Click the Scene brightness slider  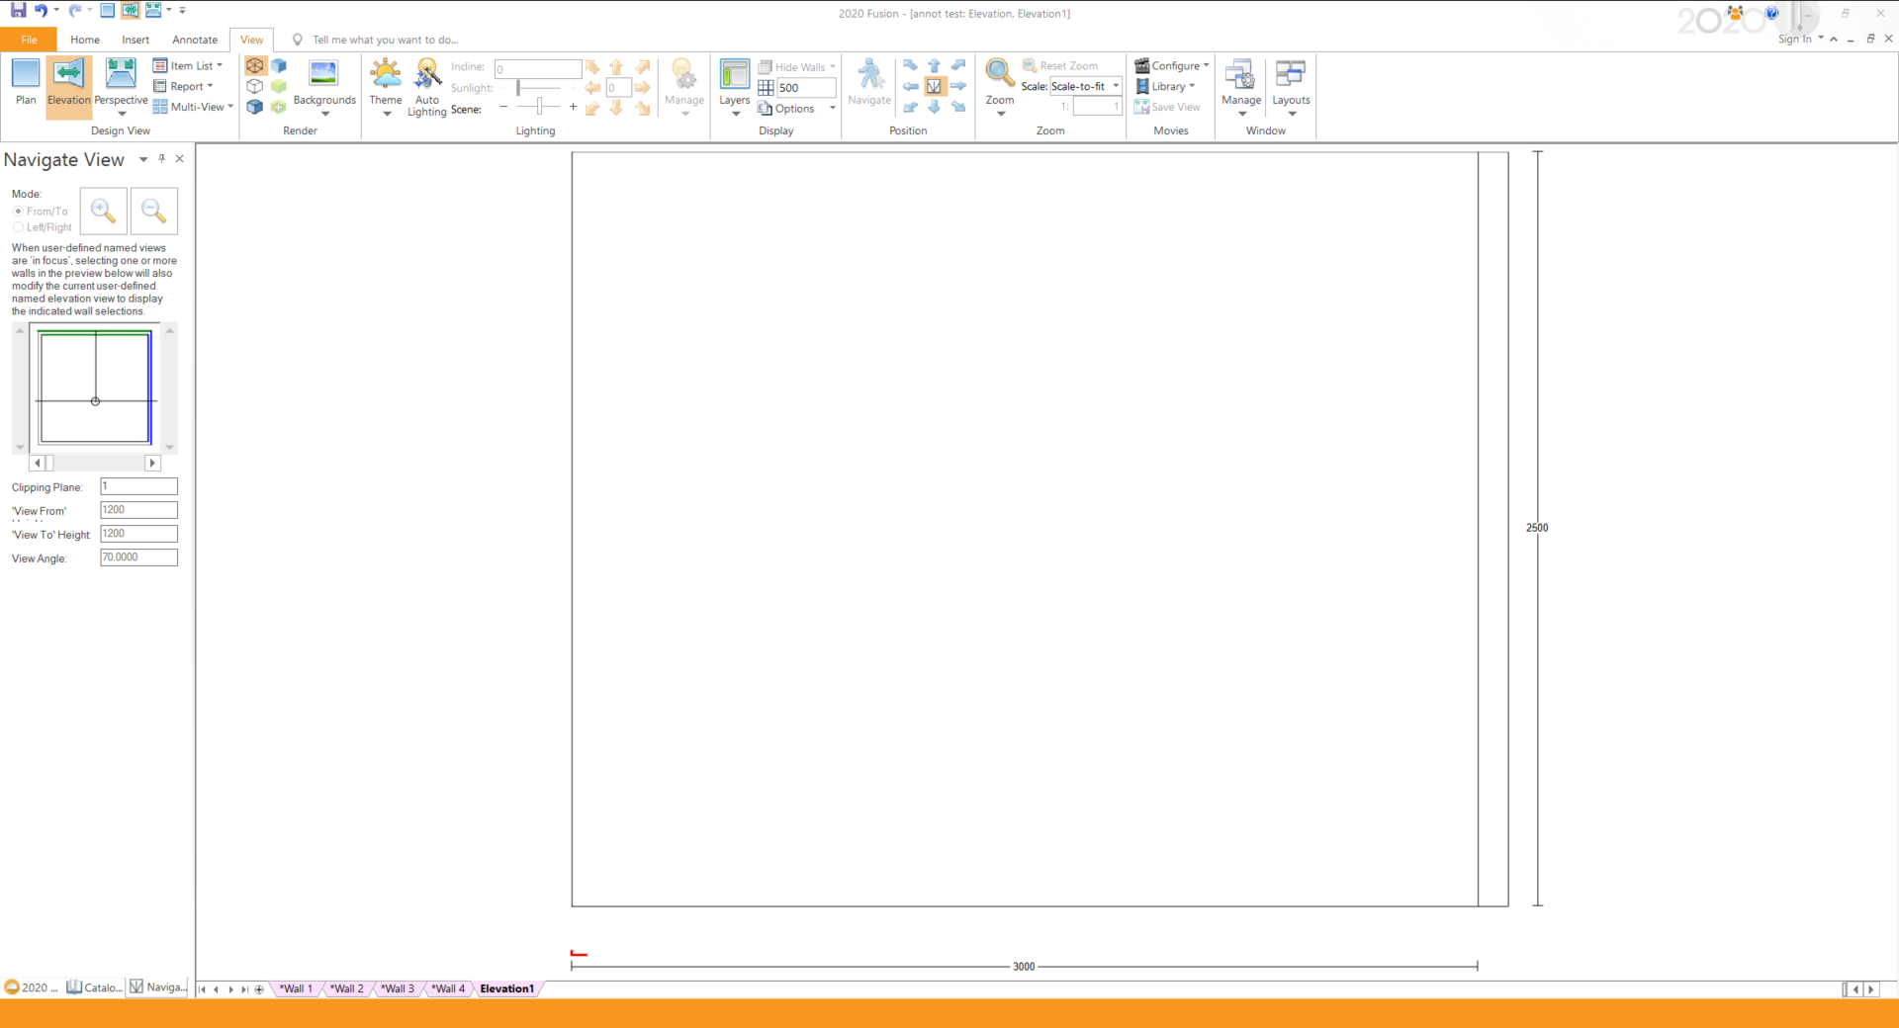(x=539, y=107)
